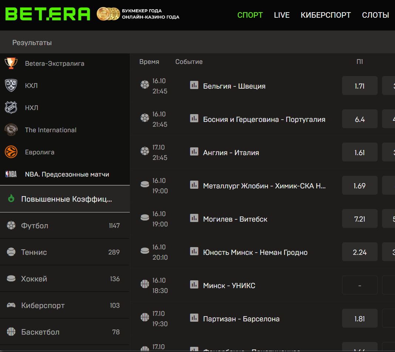395x352 pixels.
Task: Open match Минск - УНИКС
Action: click(229, 285)
